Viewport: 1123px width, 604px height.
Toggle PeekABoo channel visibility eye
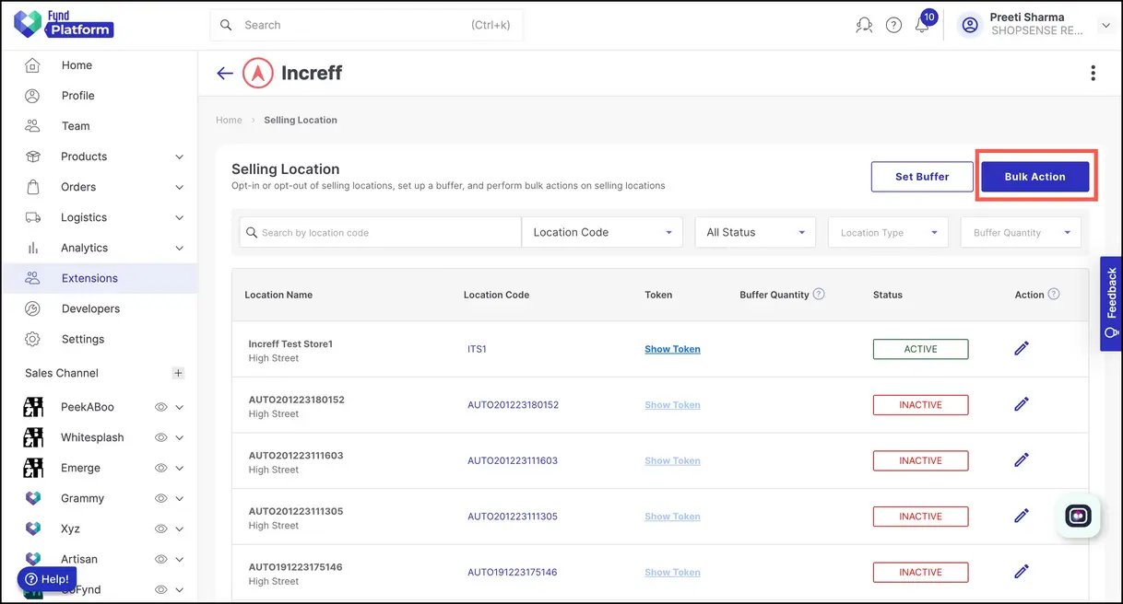tap(160, 407)
